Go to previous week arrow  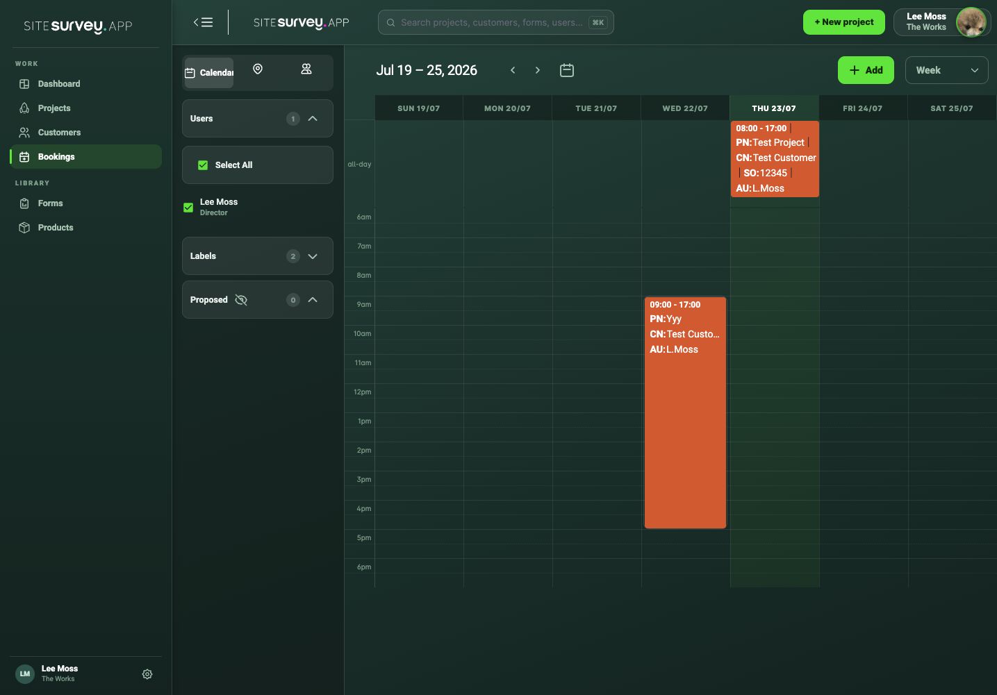[513, 70]
